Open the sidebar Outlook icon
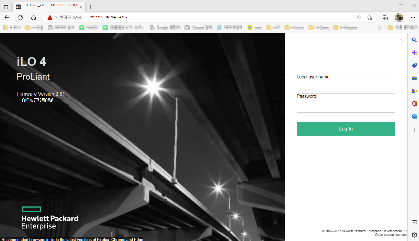 414,116
